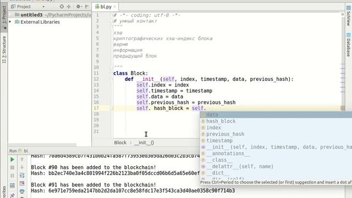The image size is (352, 198).
Task: Click the fold end marker on line 17
Action: pos(111,108)
